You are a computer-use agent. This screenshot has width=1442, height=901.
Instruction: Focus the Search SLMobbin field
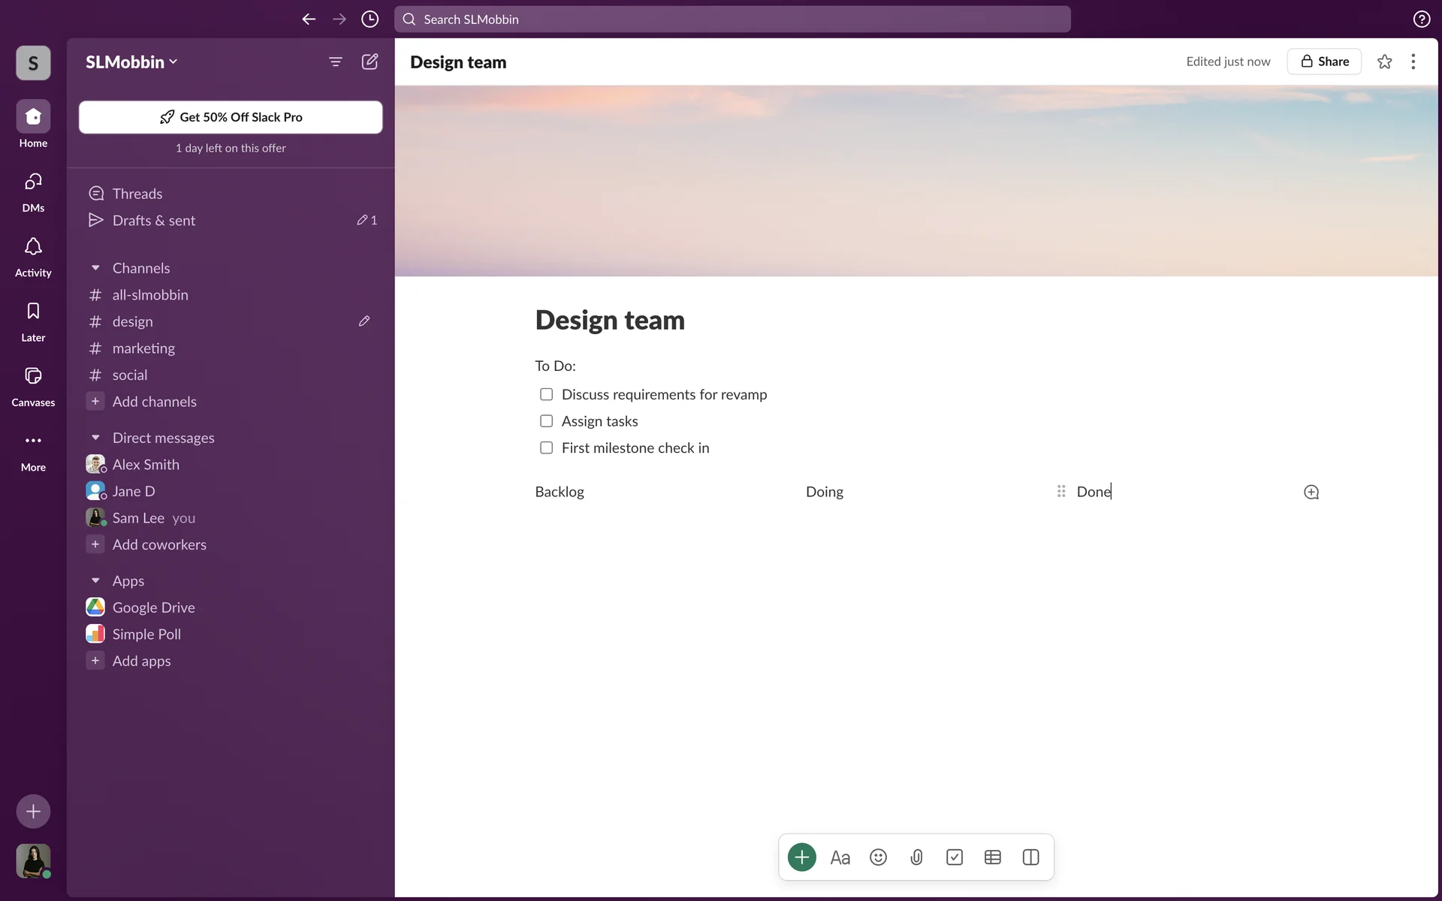[x=732, y=19]
